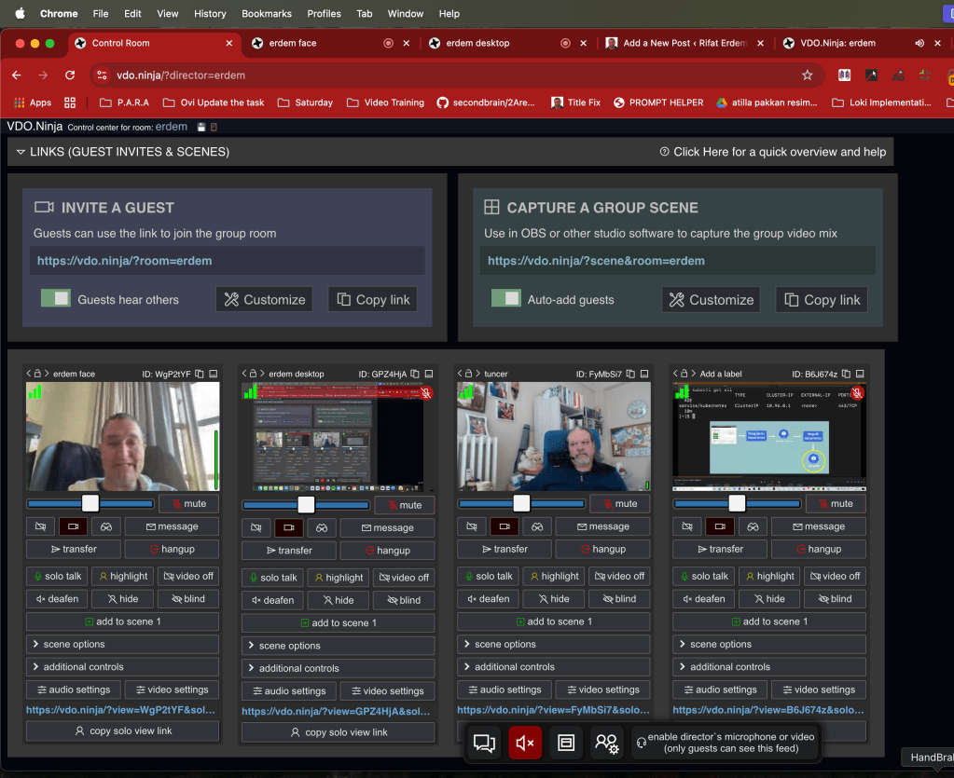Click the Add a label text field
Image resolution: width=954 pixels, height=778 pixels.
point(720,374)
